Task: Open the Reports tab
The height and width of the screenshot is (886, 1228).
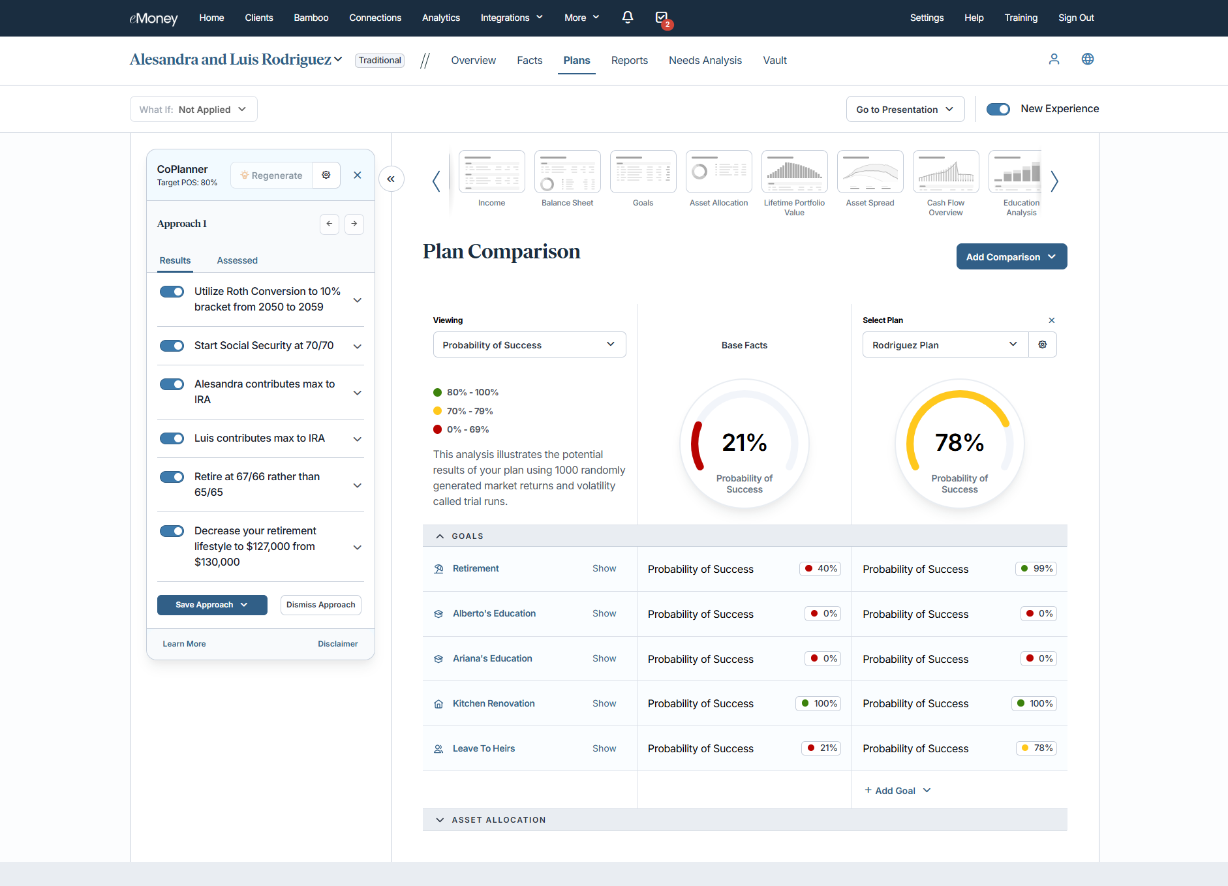Action: tap(629, 60)
